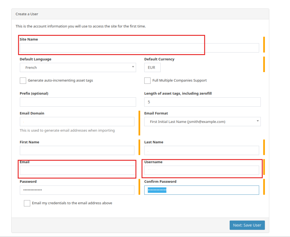Open the Default Language dropdown

tap(78, 68)
